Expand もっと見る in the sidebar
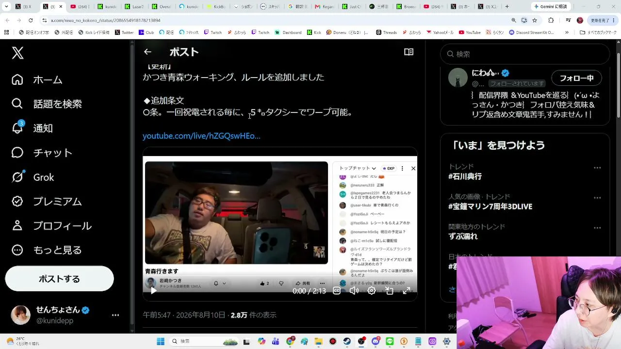The height and width of the screenshot is (349, 621). [x=47, y=250]
